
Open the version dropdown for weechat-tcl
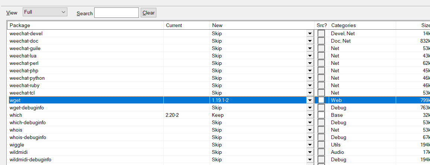coord(310,93)
